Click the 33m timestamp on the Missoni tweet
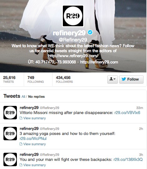147x169 pixels. coord(139,108)
